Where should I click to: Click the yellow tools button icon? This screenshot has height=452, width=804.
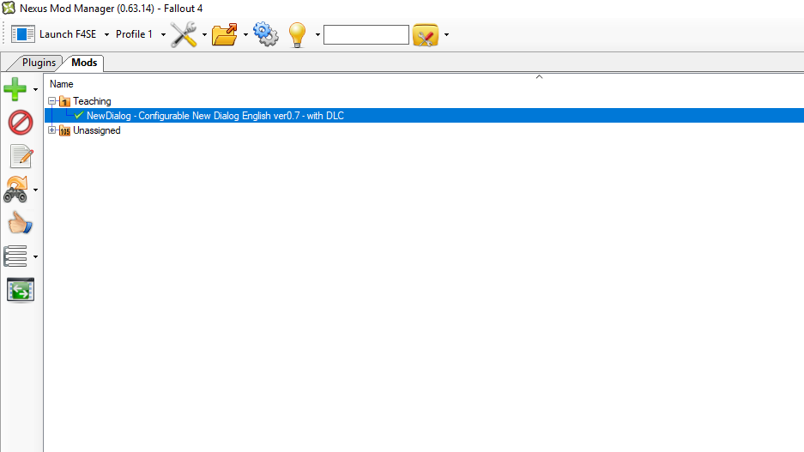coord(426,35)
